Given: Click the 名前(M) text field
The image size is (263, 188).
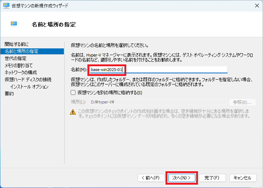Looking at the screenshot, I should click(x=158, y=70).
